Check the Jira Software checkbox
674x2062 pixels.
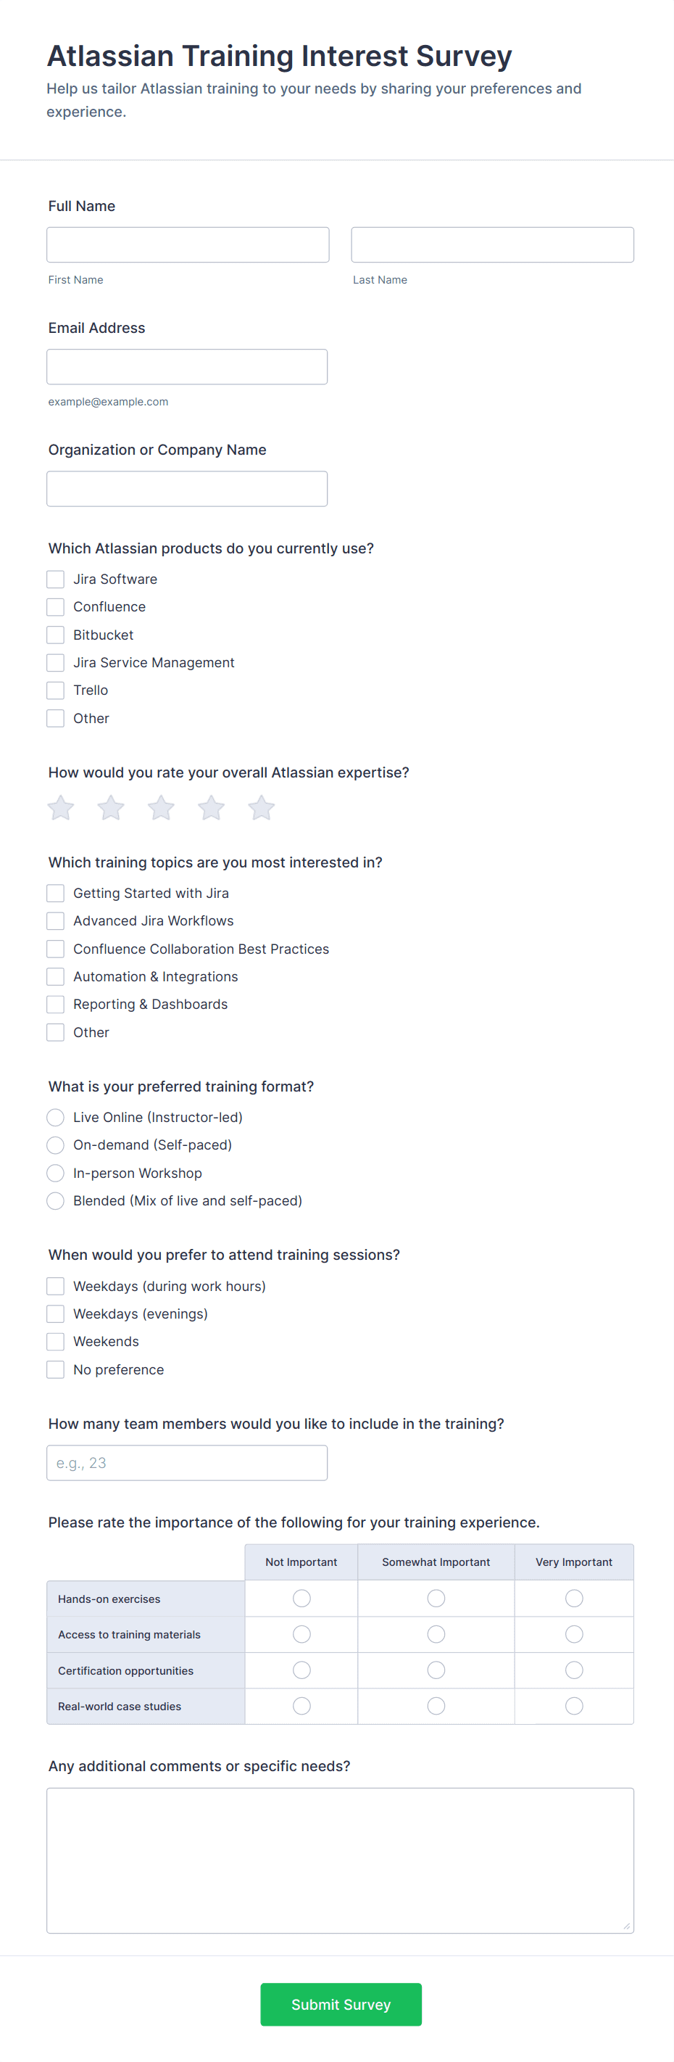[x=55, y=579]
